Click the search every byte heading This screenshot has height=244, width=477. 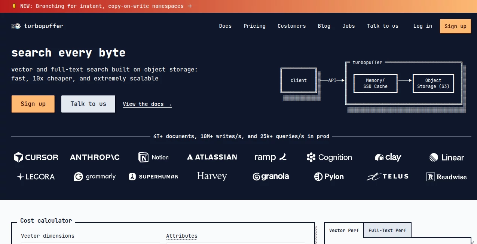[x=68, y=53]
